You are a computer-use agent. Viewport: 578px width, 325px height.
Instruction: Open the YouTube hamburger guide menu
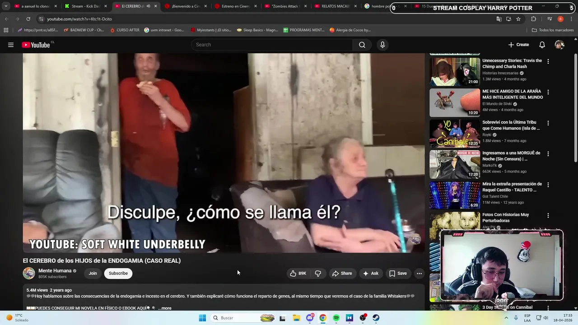pyautogui.click(x=11, y=45)
